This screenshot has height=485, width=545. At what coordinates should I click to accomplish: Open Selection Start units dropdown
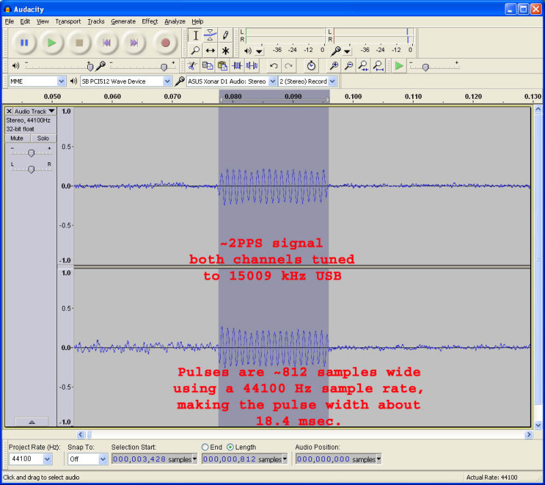click(195, 459)
